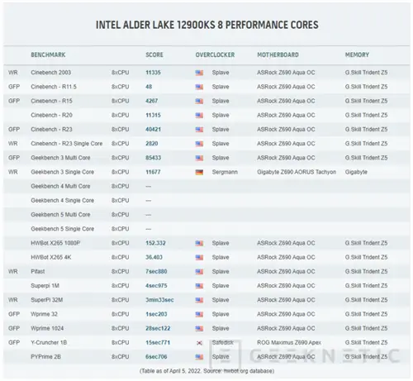
Task: Open the Superpi 1M score 4sec975
Action: pos(156,286)
